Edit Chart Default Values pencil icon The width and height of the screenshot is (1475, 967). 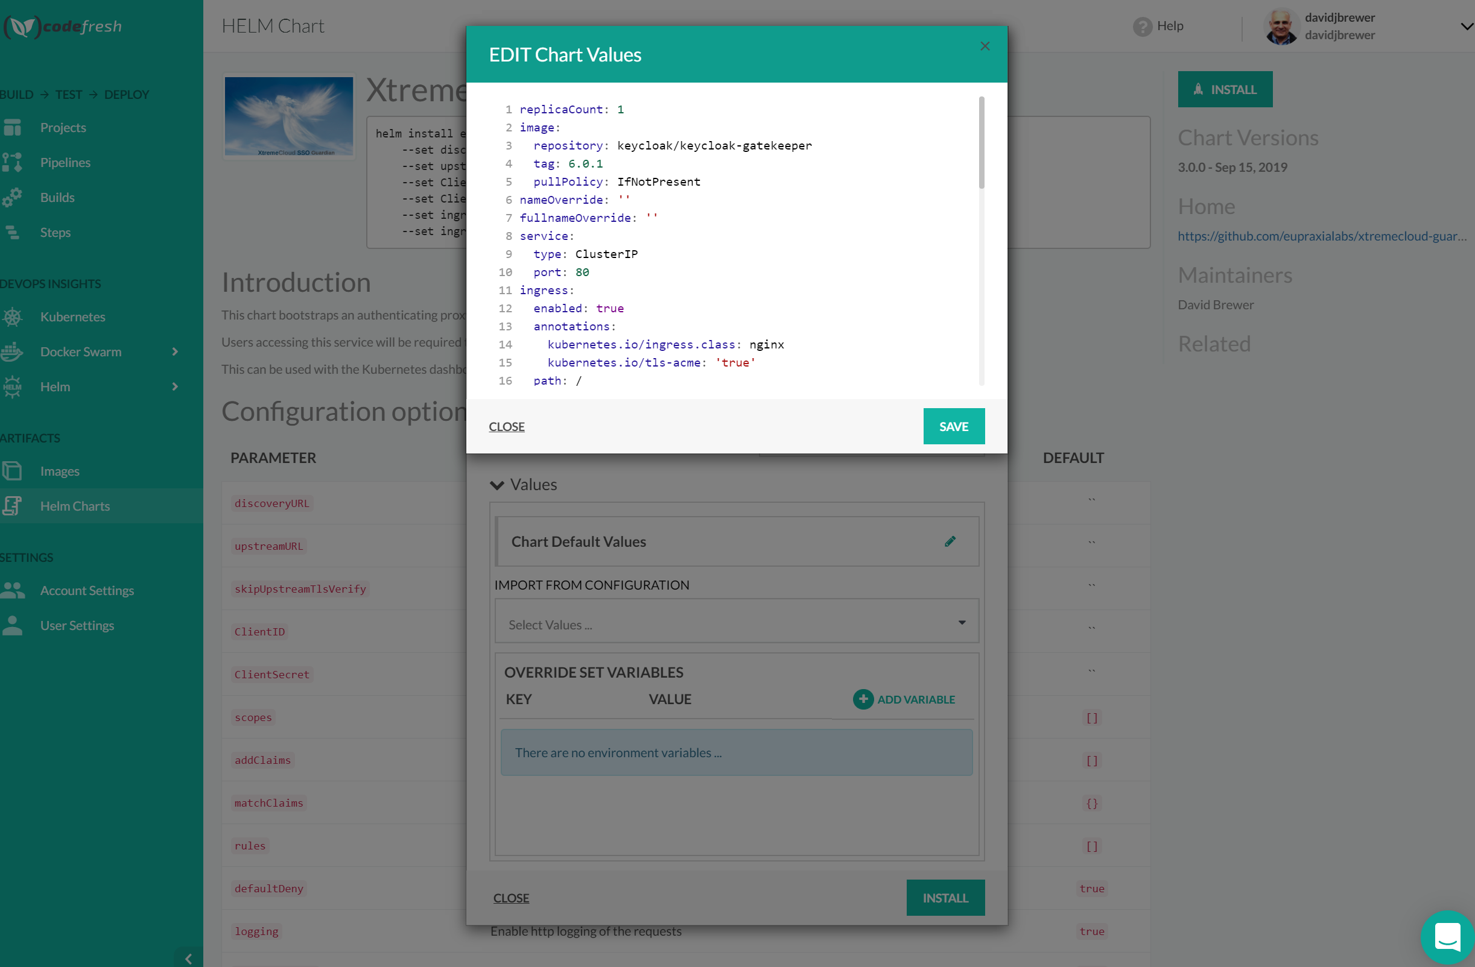pyautogui.click(x=950, y=541)
